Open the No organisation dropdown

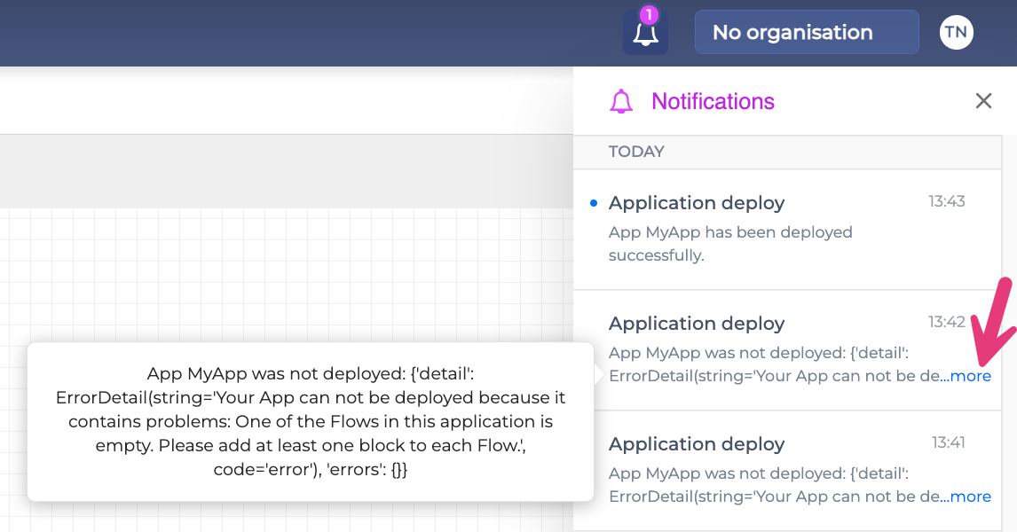coord(806,33)
